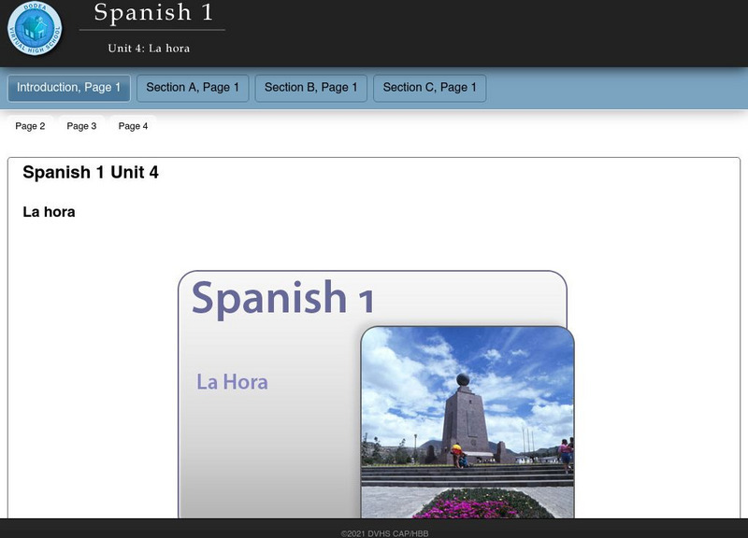Screen dimensions: 748x538
Task: Click the monument photo thumbnail
Action: coord(467,420)
